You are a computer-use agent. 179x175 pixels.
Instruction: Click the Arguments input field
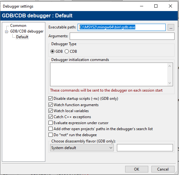point(122,36)
